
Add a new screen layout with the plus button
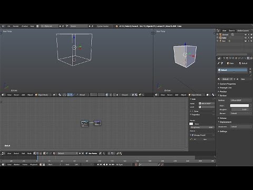click(60, 26)
